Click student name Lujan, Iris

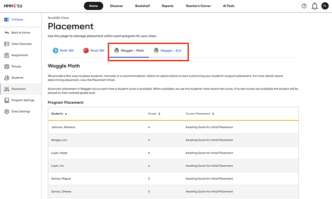pos(57,166)
